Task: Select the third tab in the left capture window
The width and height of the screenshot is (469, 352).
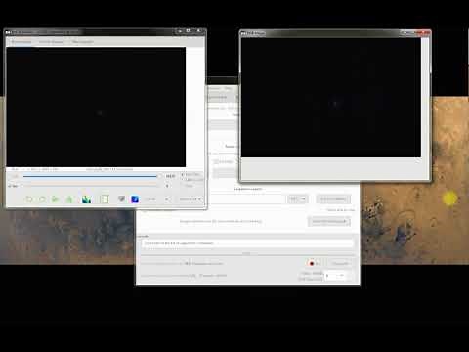Action: coord(82,42)
